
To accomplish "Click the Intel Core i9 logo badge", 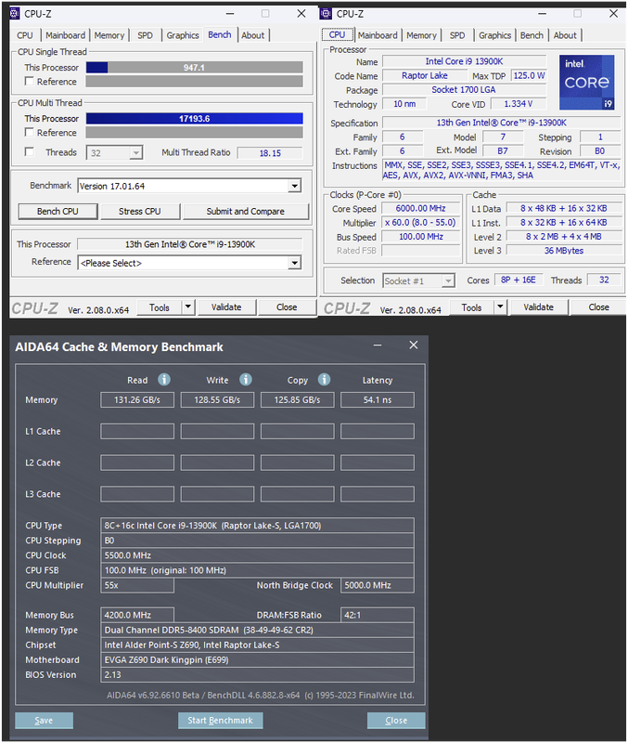I will (x=587, y=83).
